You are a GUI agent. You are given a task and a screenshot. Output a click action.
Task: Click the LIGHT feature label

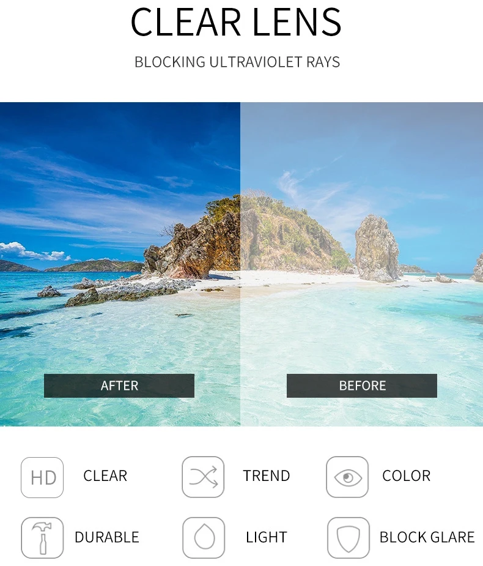coord(267,537)
